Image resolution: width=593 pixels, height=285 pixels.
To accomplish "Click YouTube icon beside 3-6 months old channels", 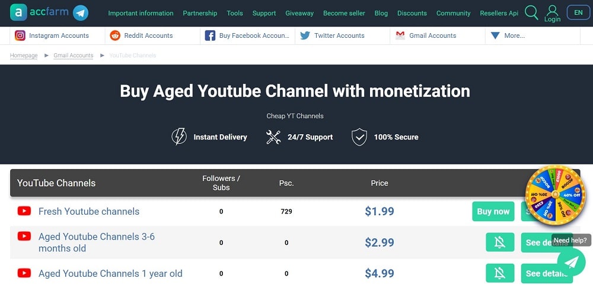I will click(x=24, y=237).
